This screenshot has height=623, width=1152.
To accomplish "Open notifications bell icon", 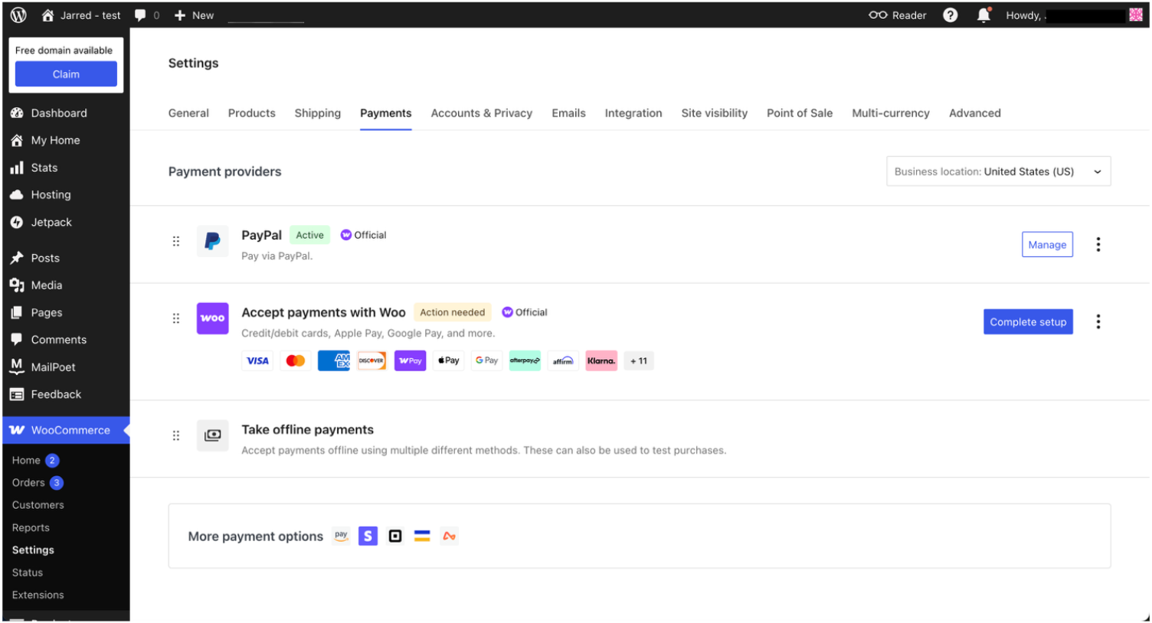I will click(983, 15).
